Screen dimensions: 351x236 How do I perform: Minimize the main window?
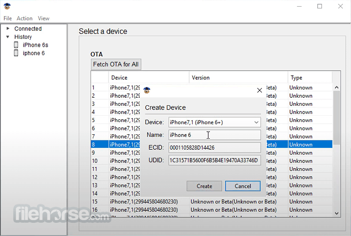click(x=299, y=6)
